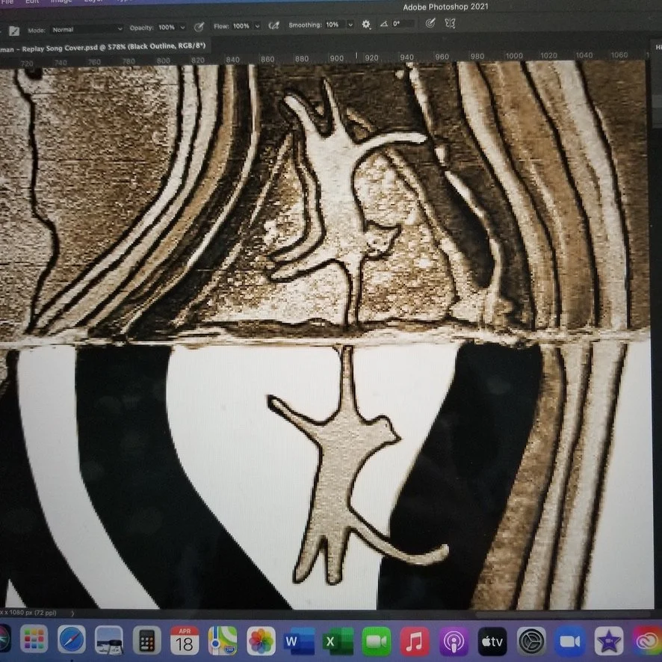Launch Zoom from the Dock
The image size is (662, 662).
[x=570, y=641]
